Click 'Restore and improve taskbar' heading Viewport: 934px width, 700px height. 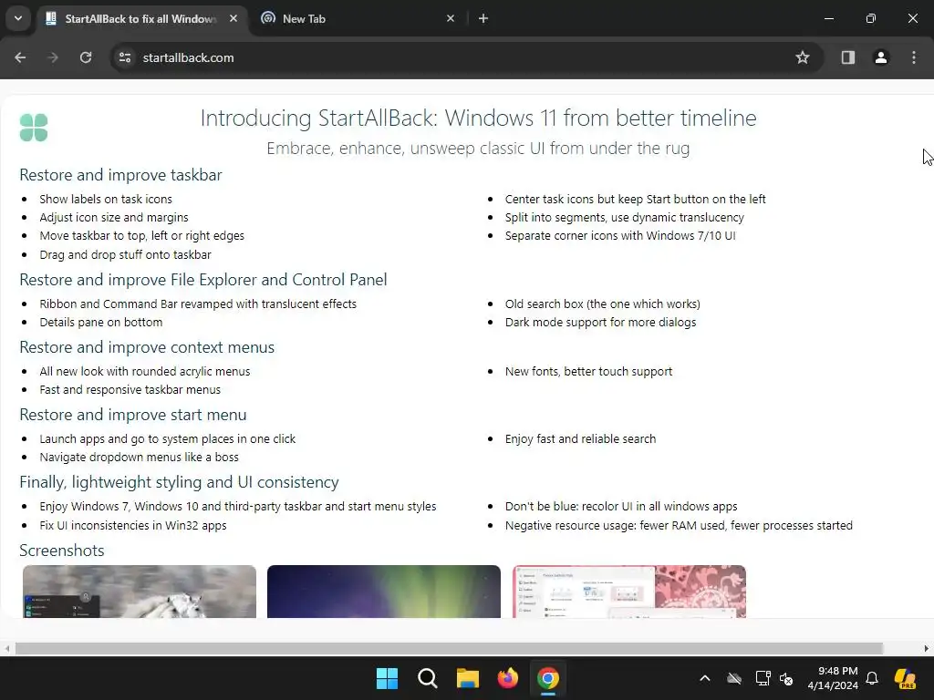coord(121,175)
